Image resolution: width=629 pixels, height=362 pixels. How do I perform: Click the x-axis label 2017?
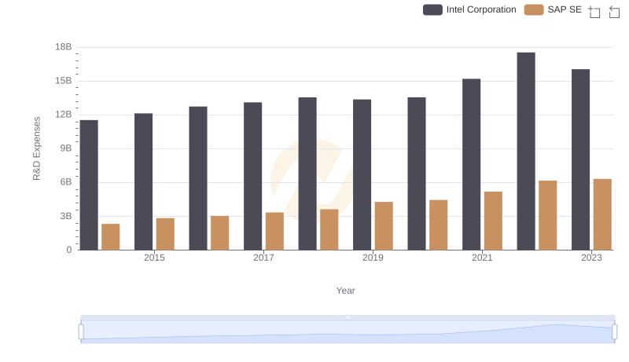263,258
